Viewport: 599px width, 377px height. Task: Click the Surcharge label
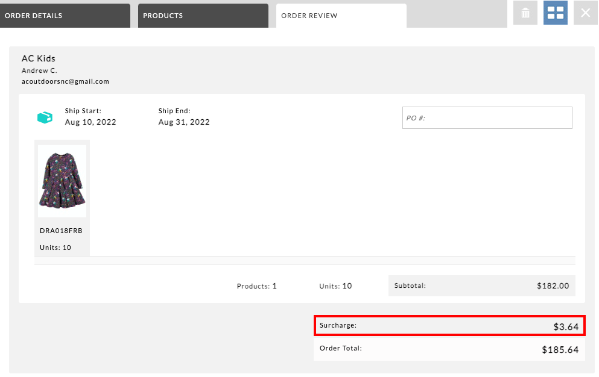[x=338, y=325]
